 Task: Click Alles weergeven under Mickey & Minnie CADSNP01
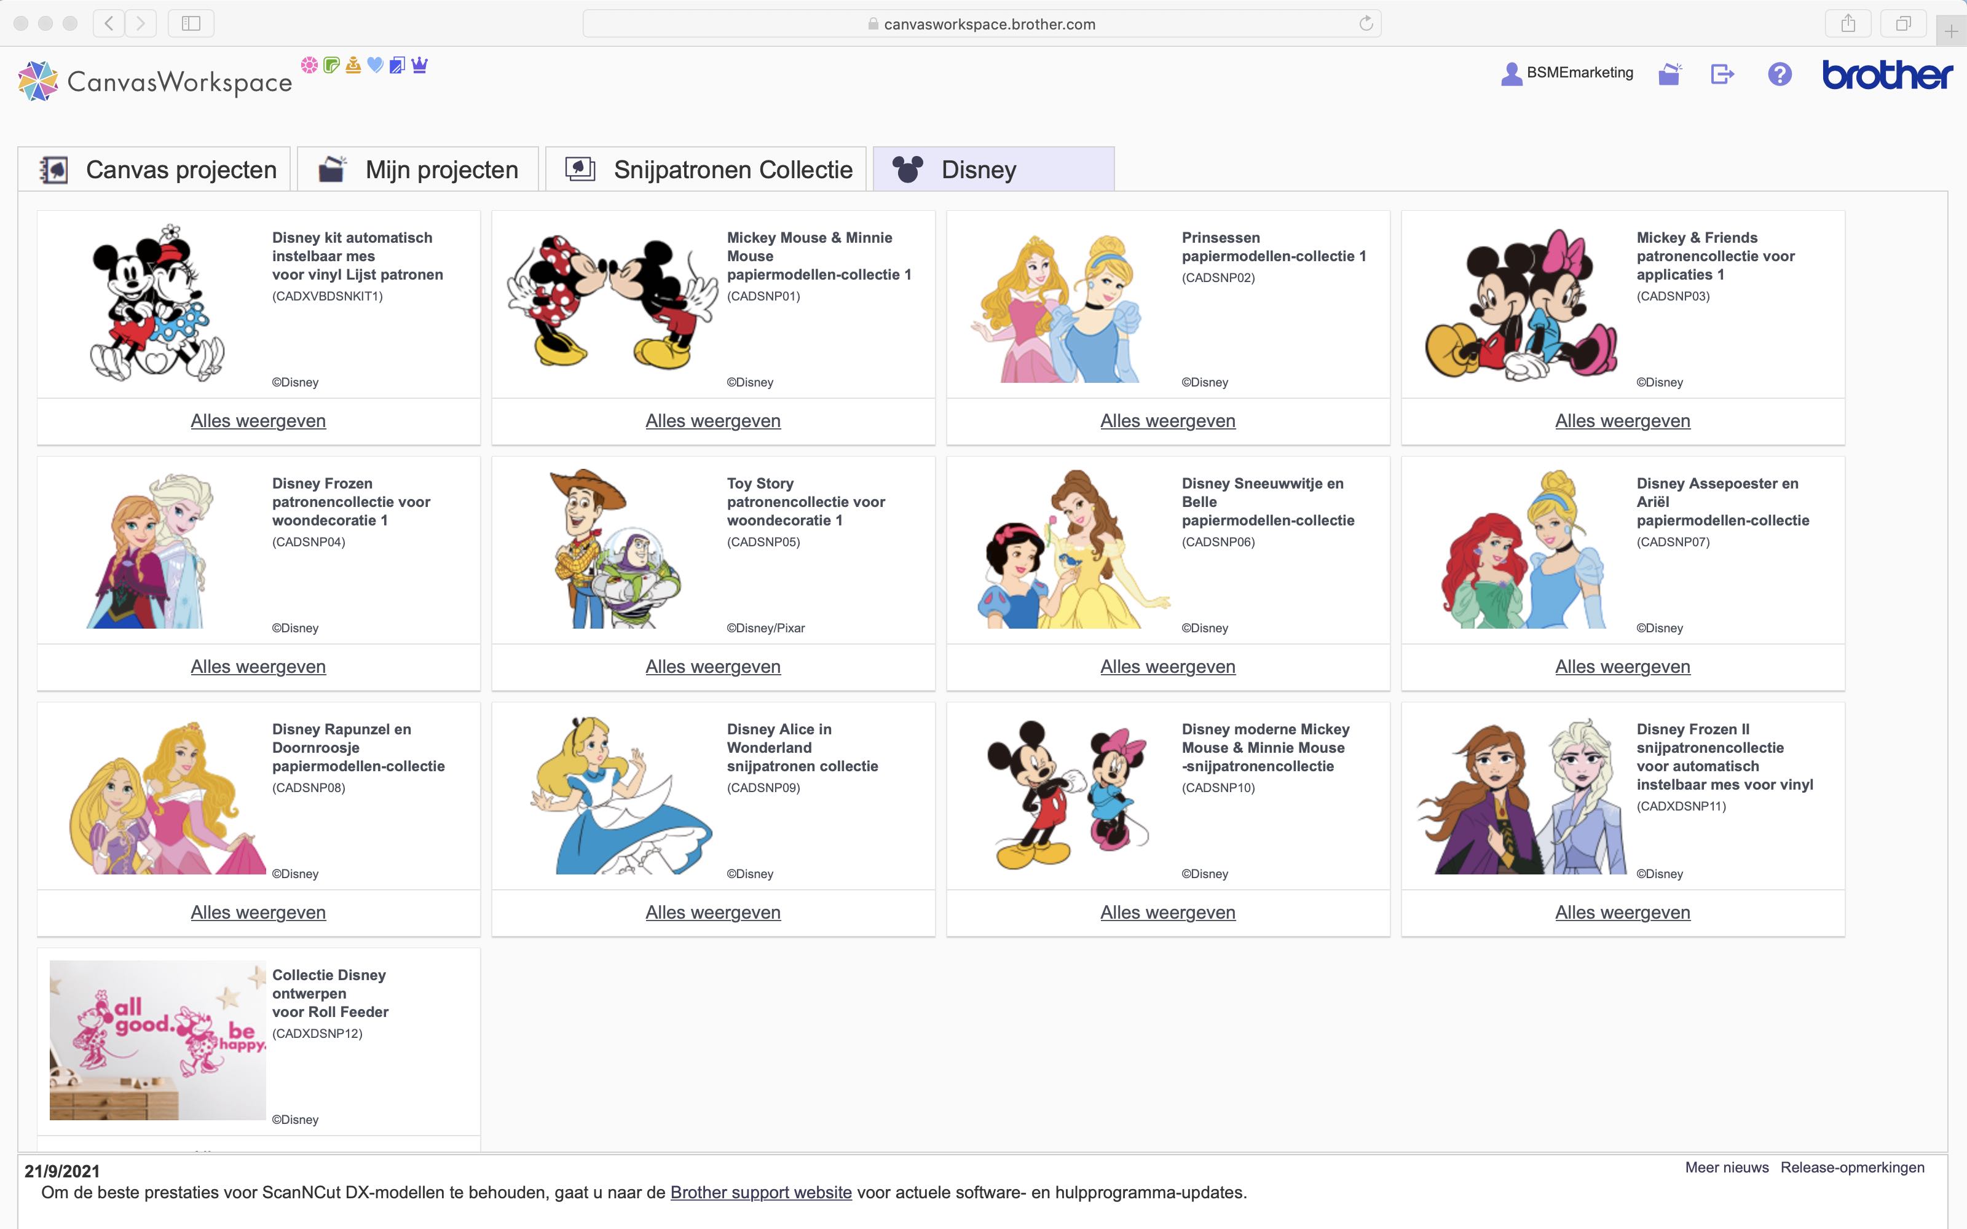point(713,421)
